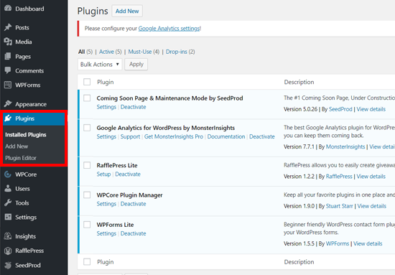This screenshot has height=275, width=395.
Task: Select Add New in Plugins submenu
Action: [17, 146]
